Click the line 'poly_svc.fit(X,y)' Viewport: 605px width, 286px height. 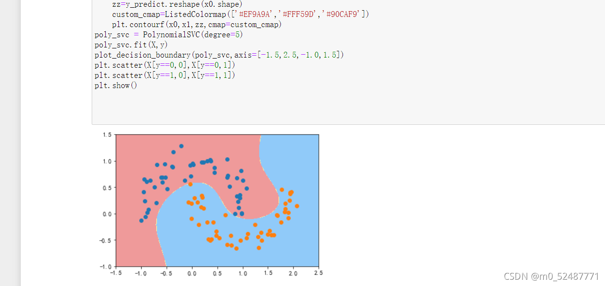click(x=131, y=45)
